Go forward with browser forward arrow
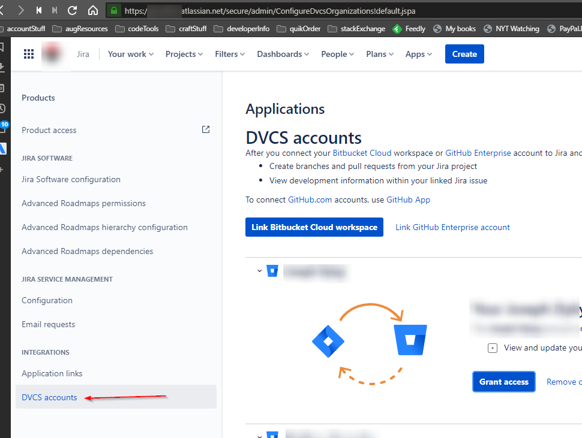This screenshot has width=582, height=438. tap(21, 10)
